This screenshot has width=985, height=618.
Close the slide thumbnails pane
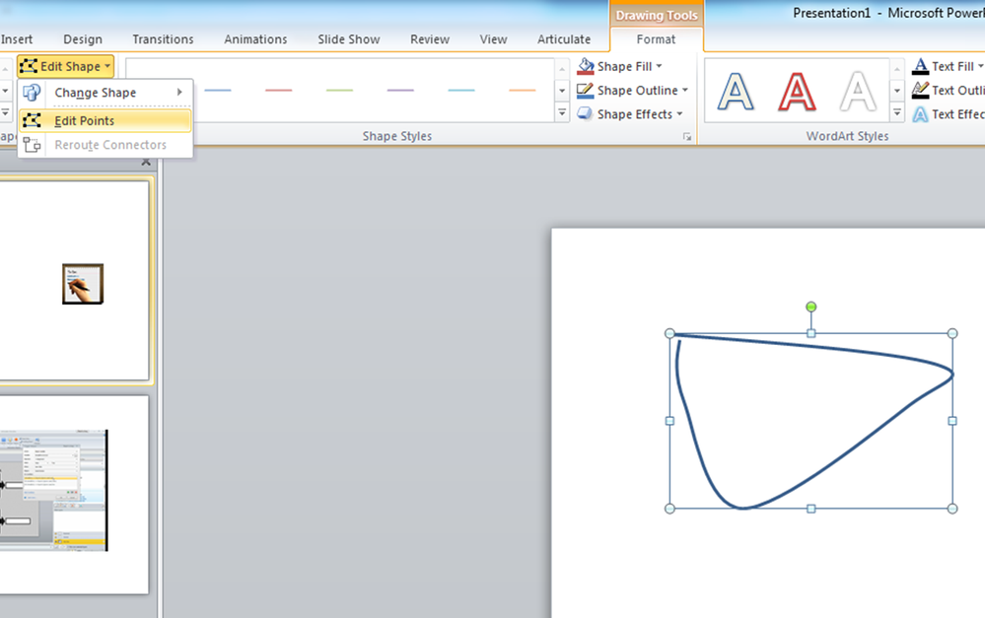point(146,163)
